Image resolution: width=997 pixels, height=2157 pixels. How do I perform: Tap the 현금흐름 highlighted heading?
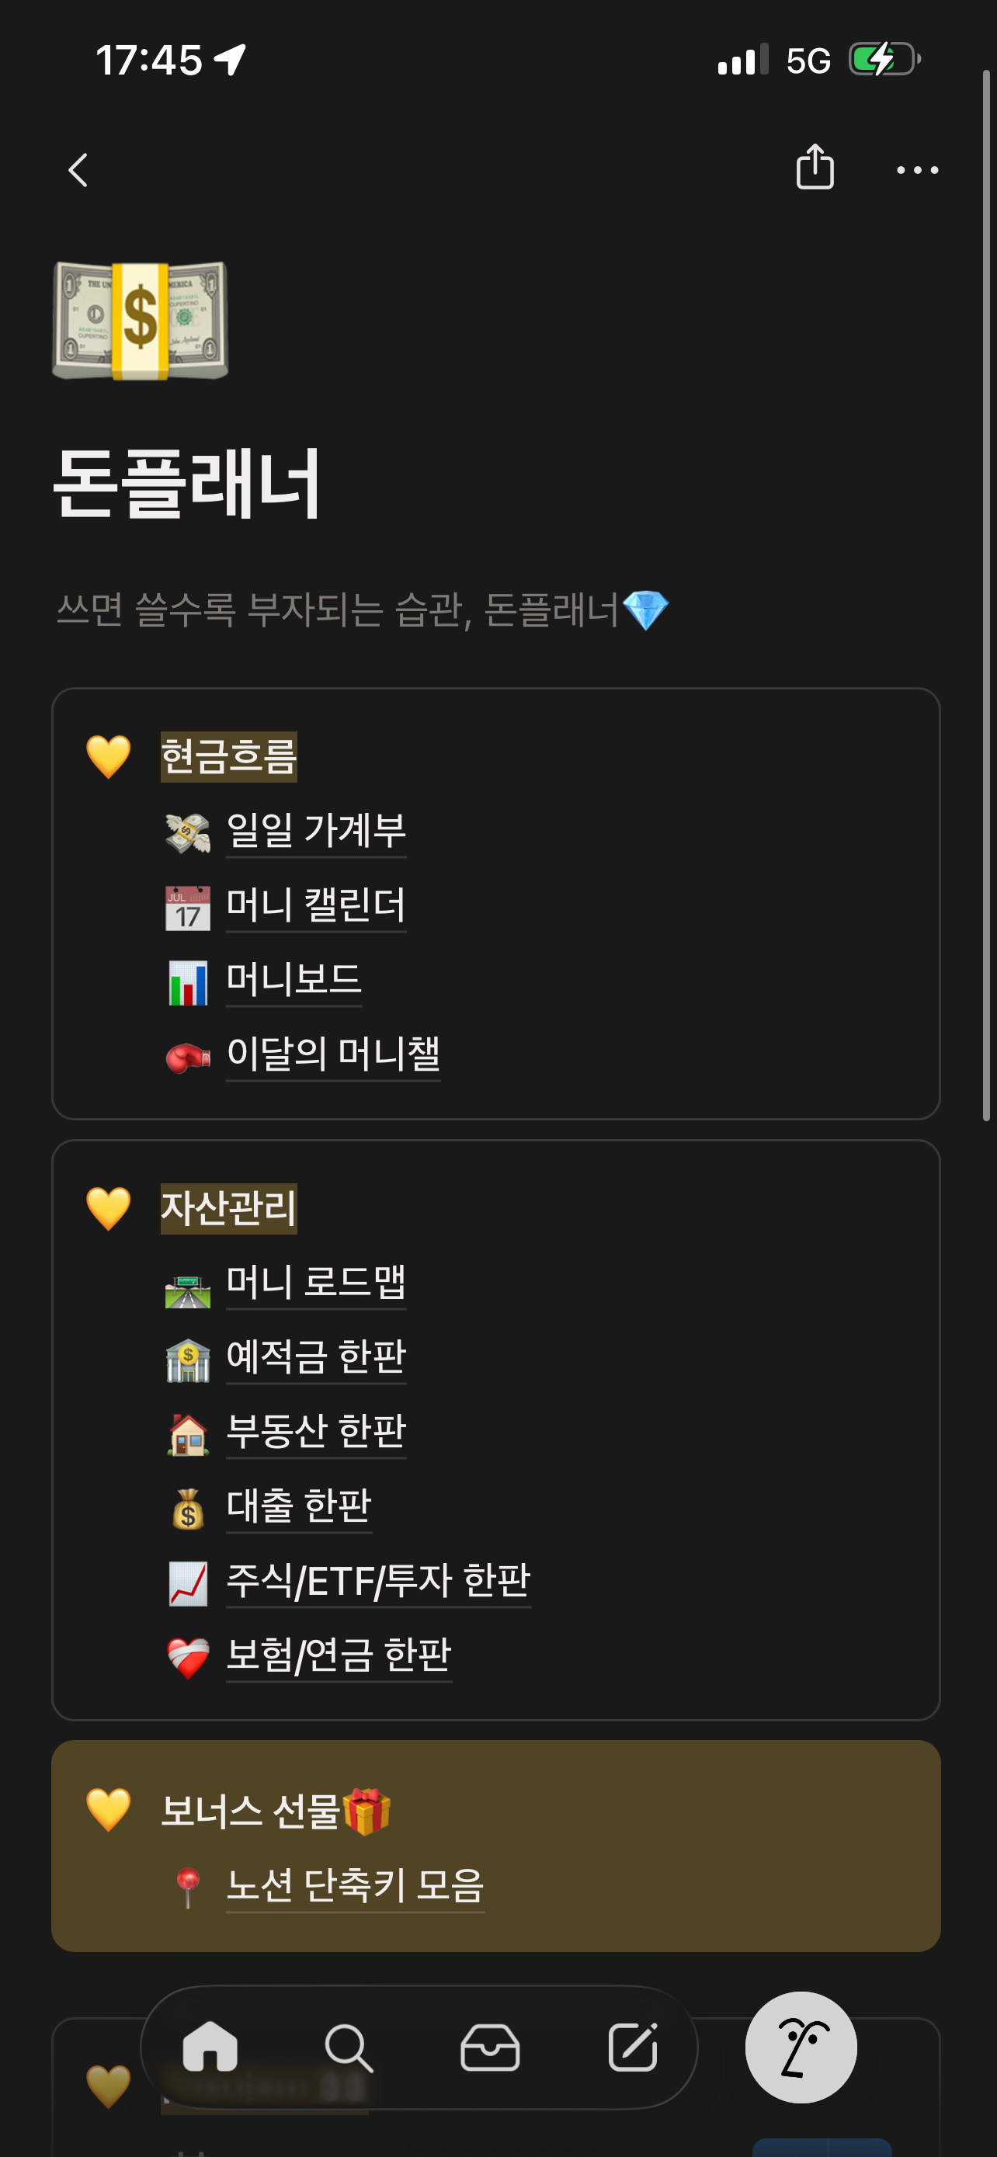[228, 757]
